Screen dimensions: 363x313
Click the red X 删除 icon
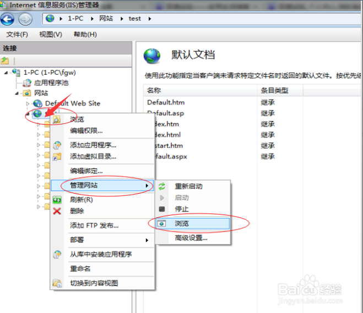coord(57,211)
